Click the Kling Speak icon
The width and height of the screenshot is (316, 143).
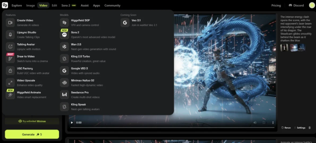pos(64,107)
